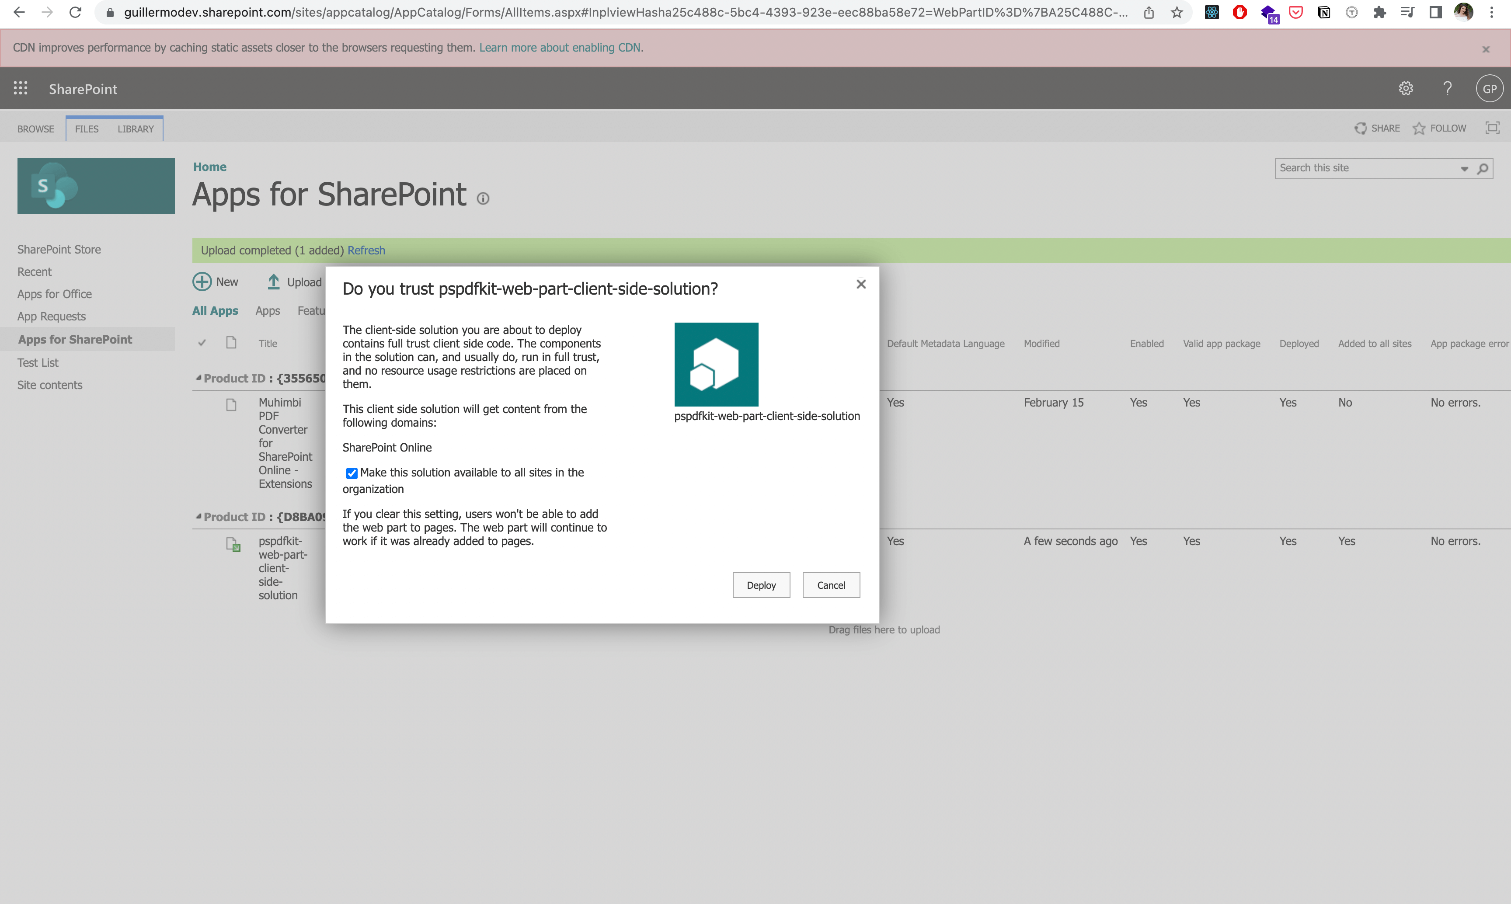Click the Type column document icon header
This screenshot has width=1511, height=904.
tap(231, 342)
